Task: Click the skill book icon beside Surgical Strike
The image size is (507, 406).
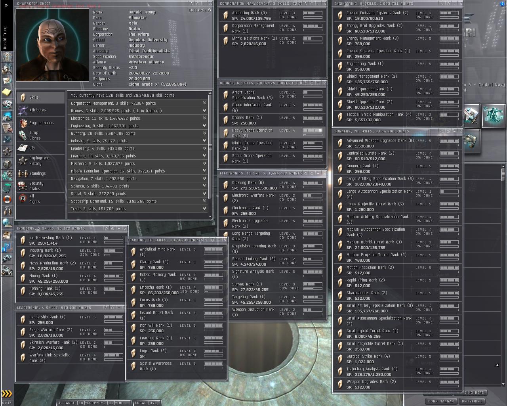Action: click(340, 359)
